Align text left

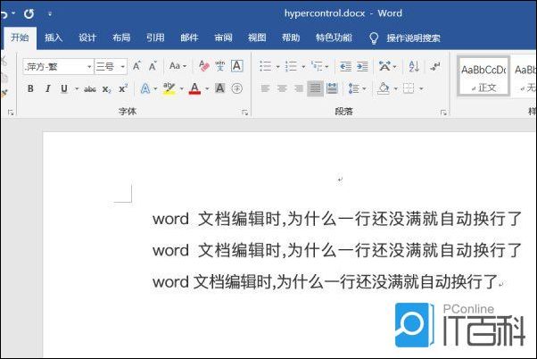tap(265, 88)
